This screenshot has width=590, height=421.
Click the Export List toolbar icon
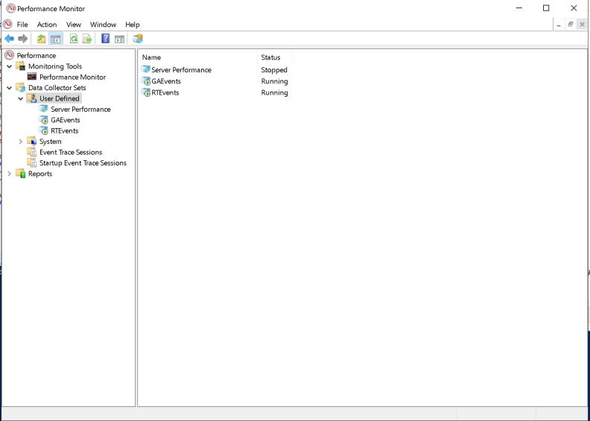point(87,39)
